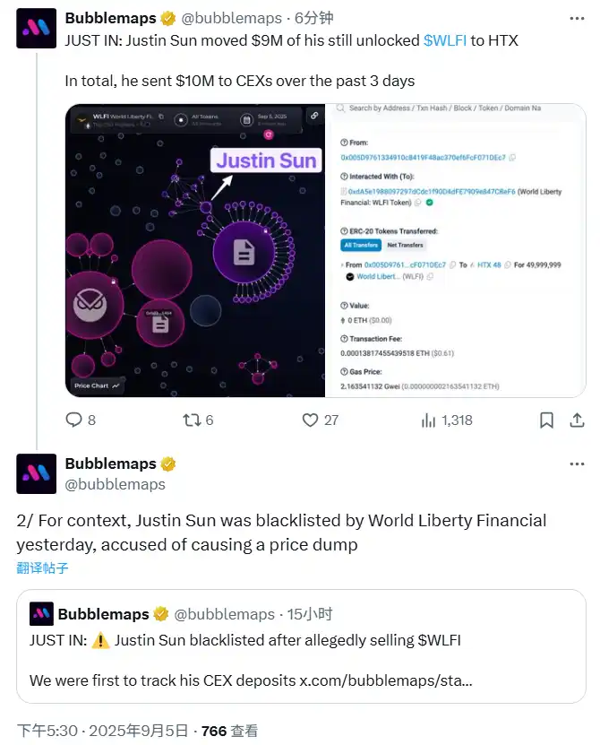Expand the Price Chart panel
This screenshot has width=600, height=745.
(x=98, y=385)
